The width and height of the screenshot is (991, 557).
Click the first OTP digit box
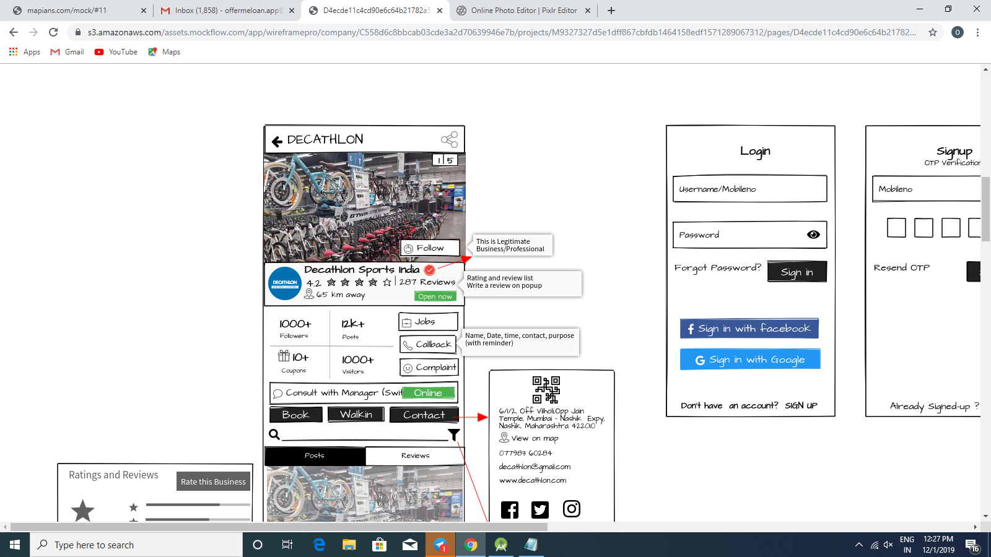point(896,228)
